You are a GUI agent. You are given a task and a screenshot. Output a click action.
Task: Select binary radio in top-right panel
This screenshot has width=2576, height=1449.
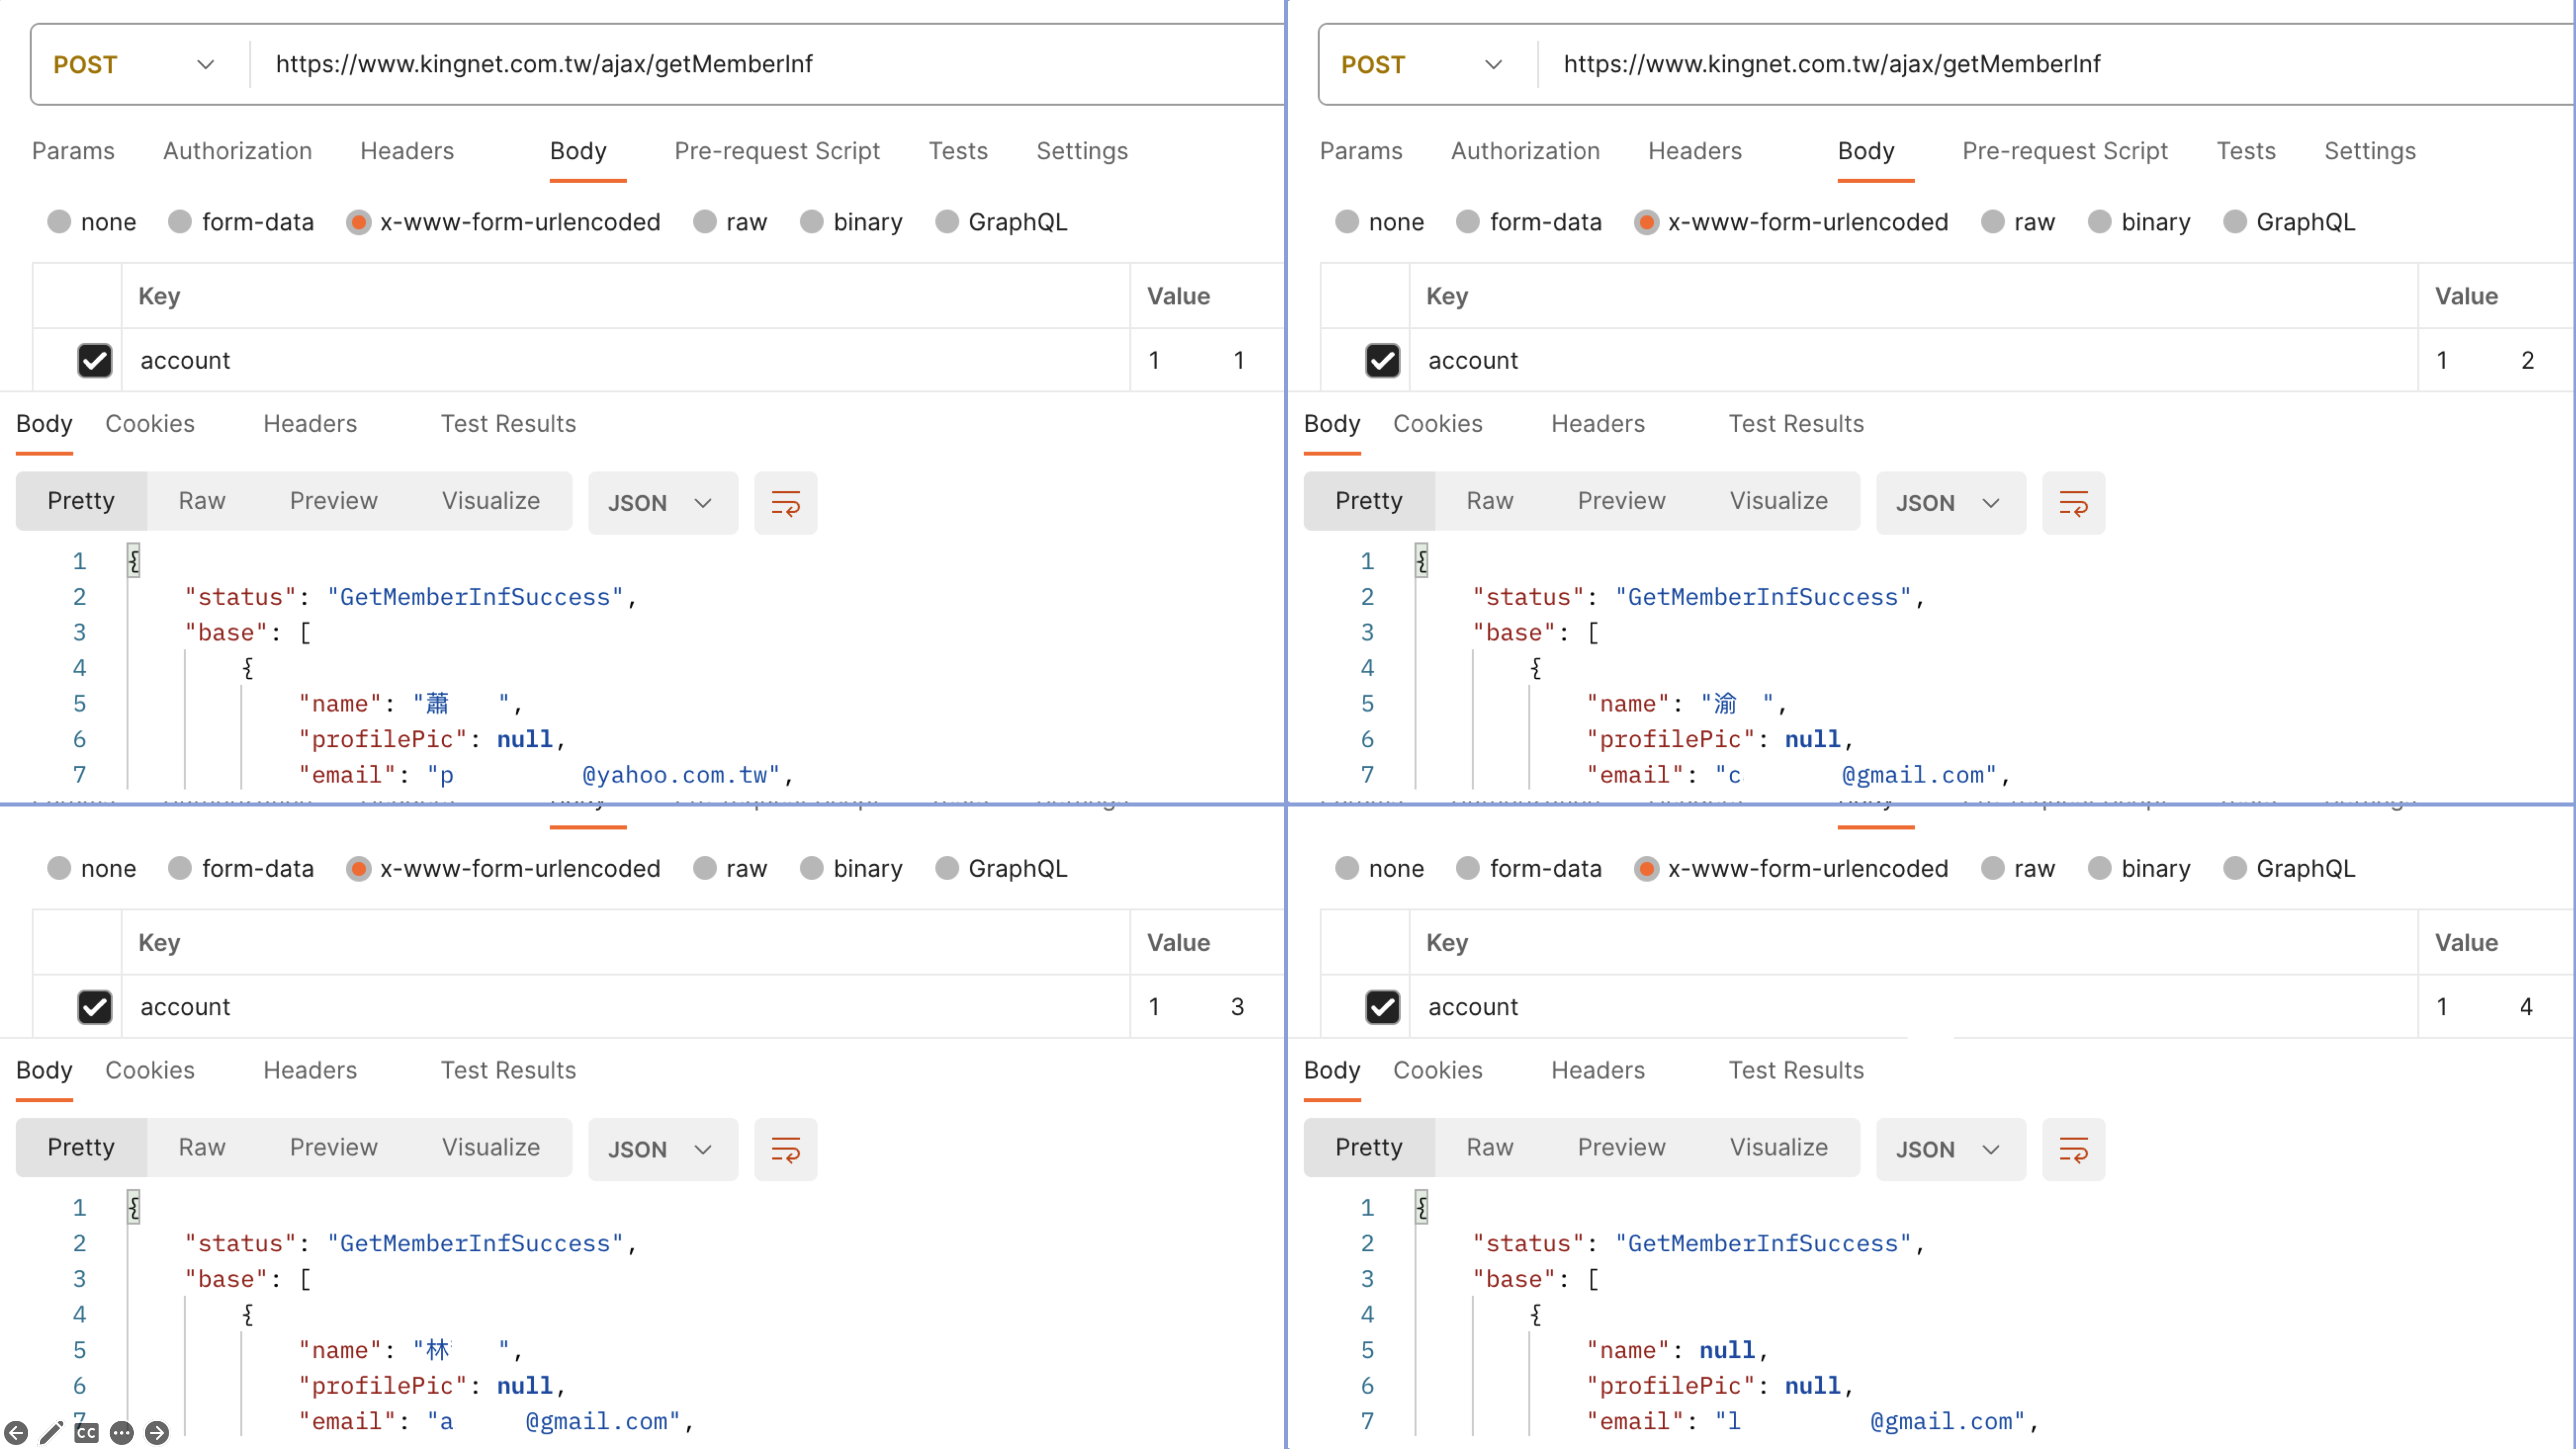tap(2100, 222)
